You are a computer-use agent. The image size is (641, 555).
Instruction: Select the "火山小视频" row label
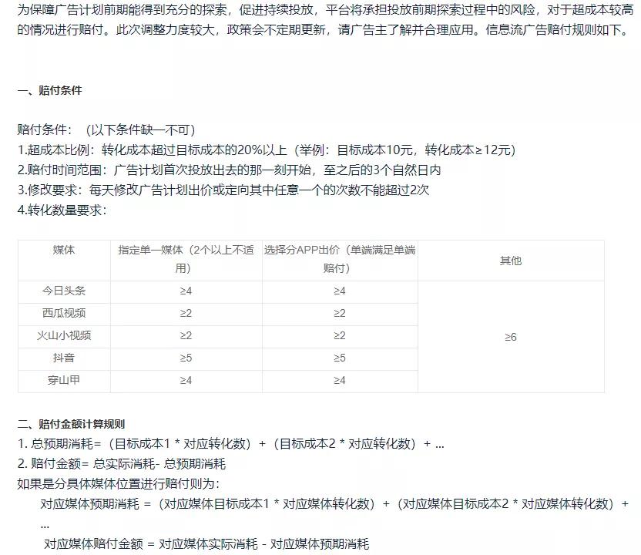click(64, 336)
